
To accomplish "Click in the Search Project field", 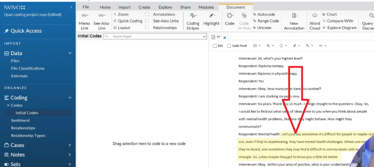I will coord(153,37).
